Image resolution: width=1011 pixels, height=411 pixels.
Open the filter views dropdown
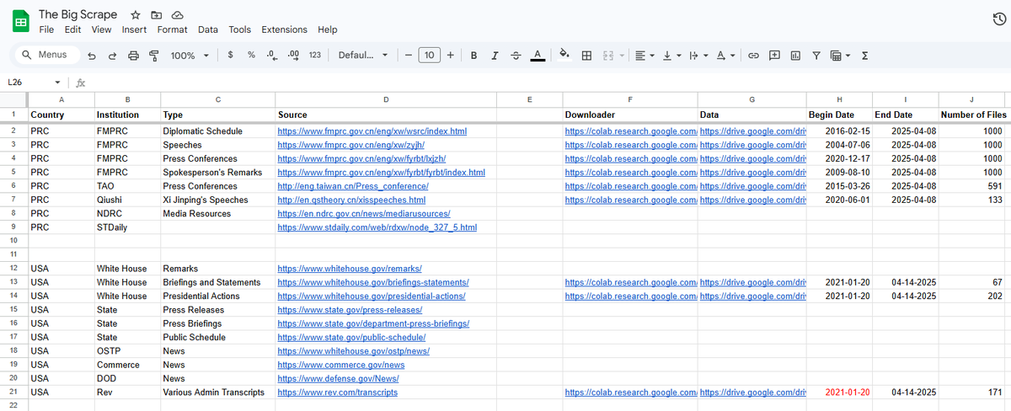[x=839, y=56]
